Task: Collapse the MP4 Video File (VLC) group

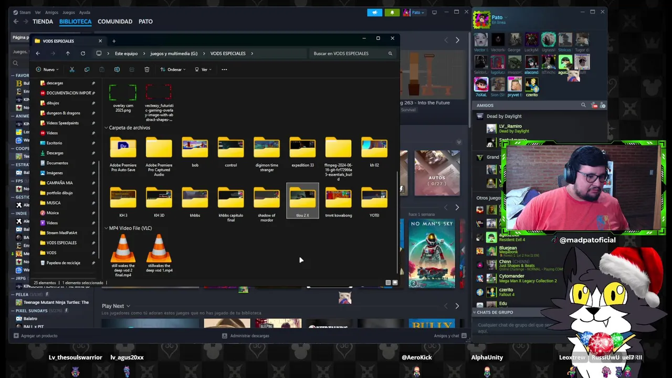Action: coord(106,228)
